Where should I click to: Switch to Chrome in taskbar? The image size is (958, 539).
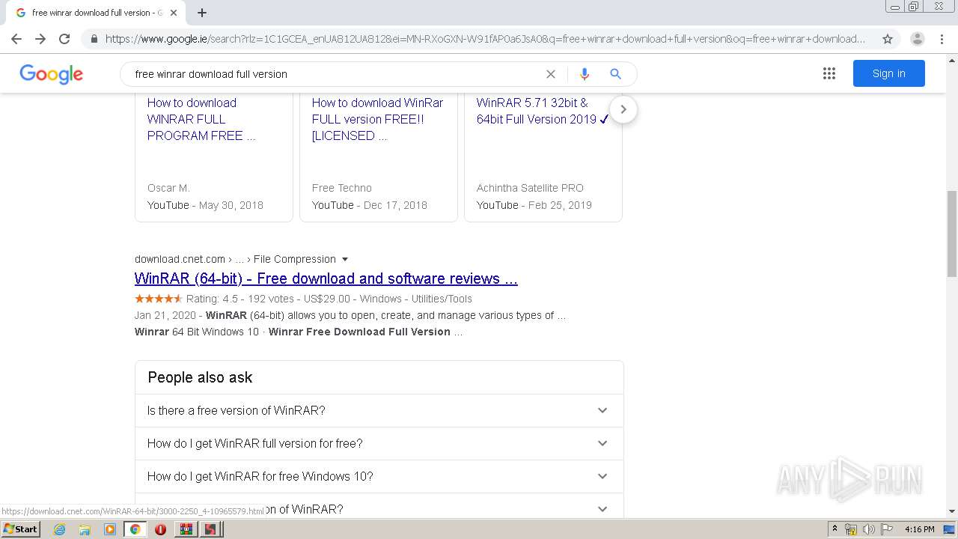(x=135, y=529)
